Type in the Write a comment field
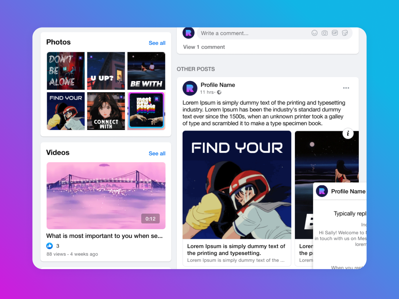 click(253, 33)
